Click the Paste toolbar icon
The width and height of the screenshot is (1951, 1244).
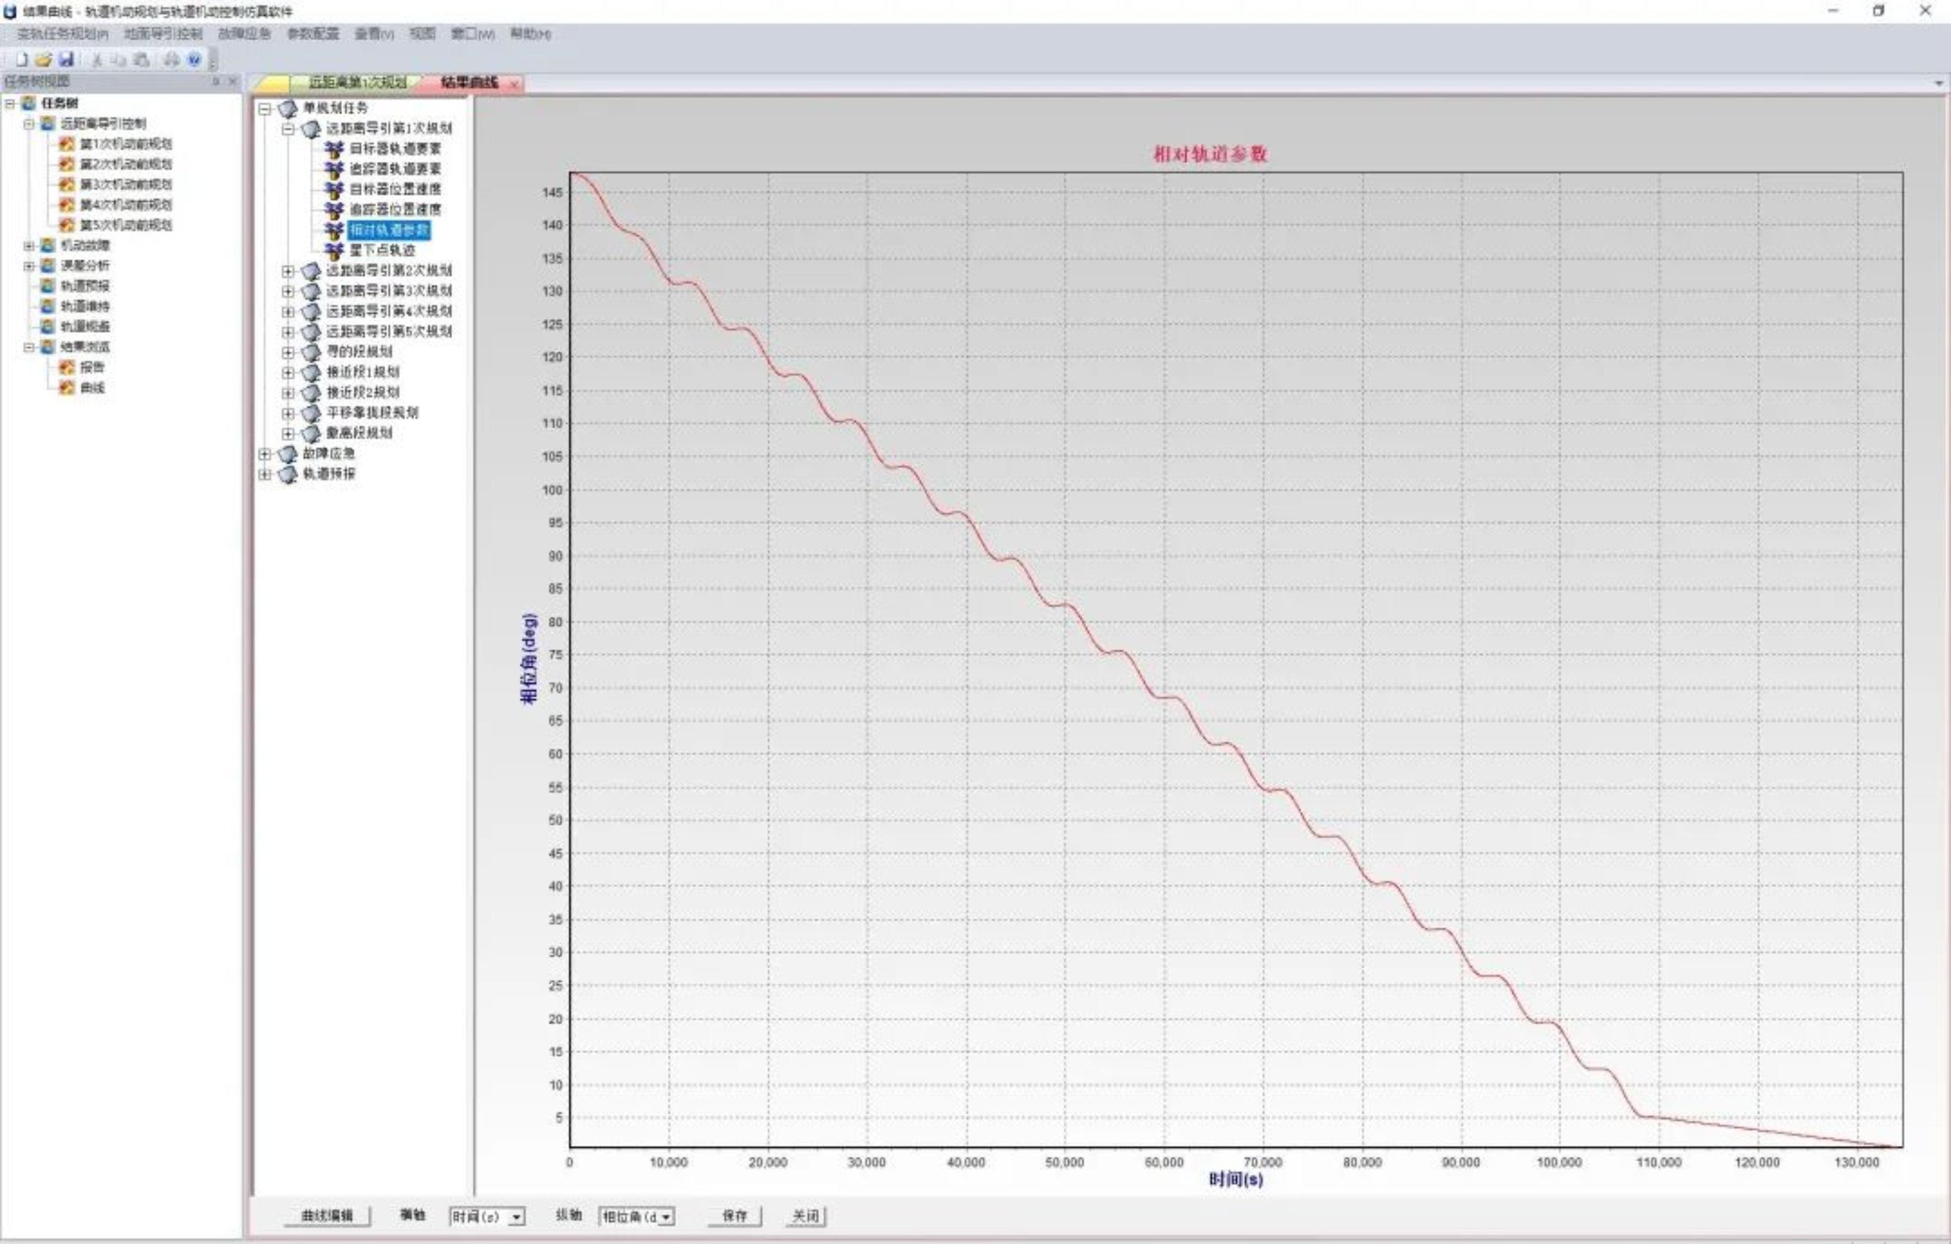[x=141, y=59]
